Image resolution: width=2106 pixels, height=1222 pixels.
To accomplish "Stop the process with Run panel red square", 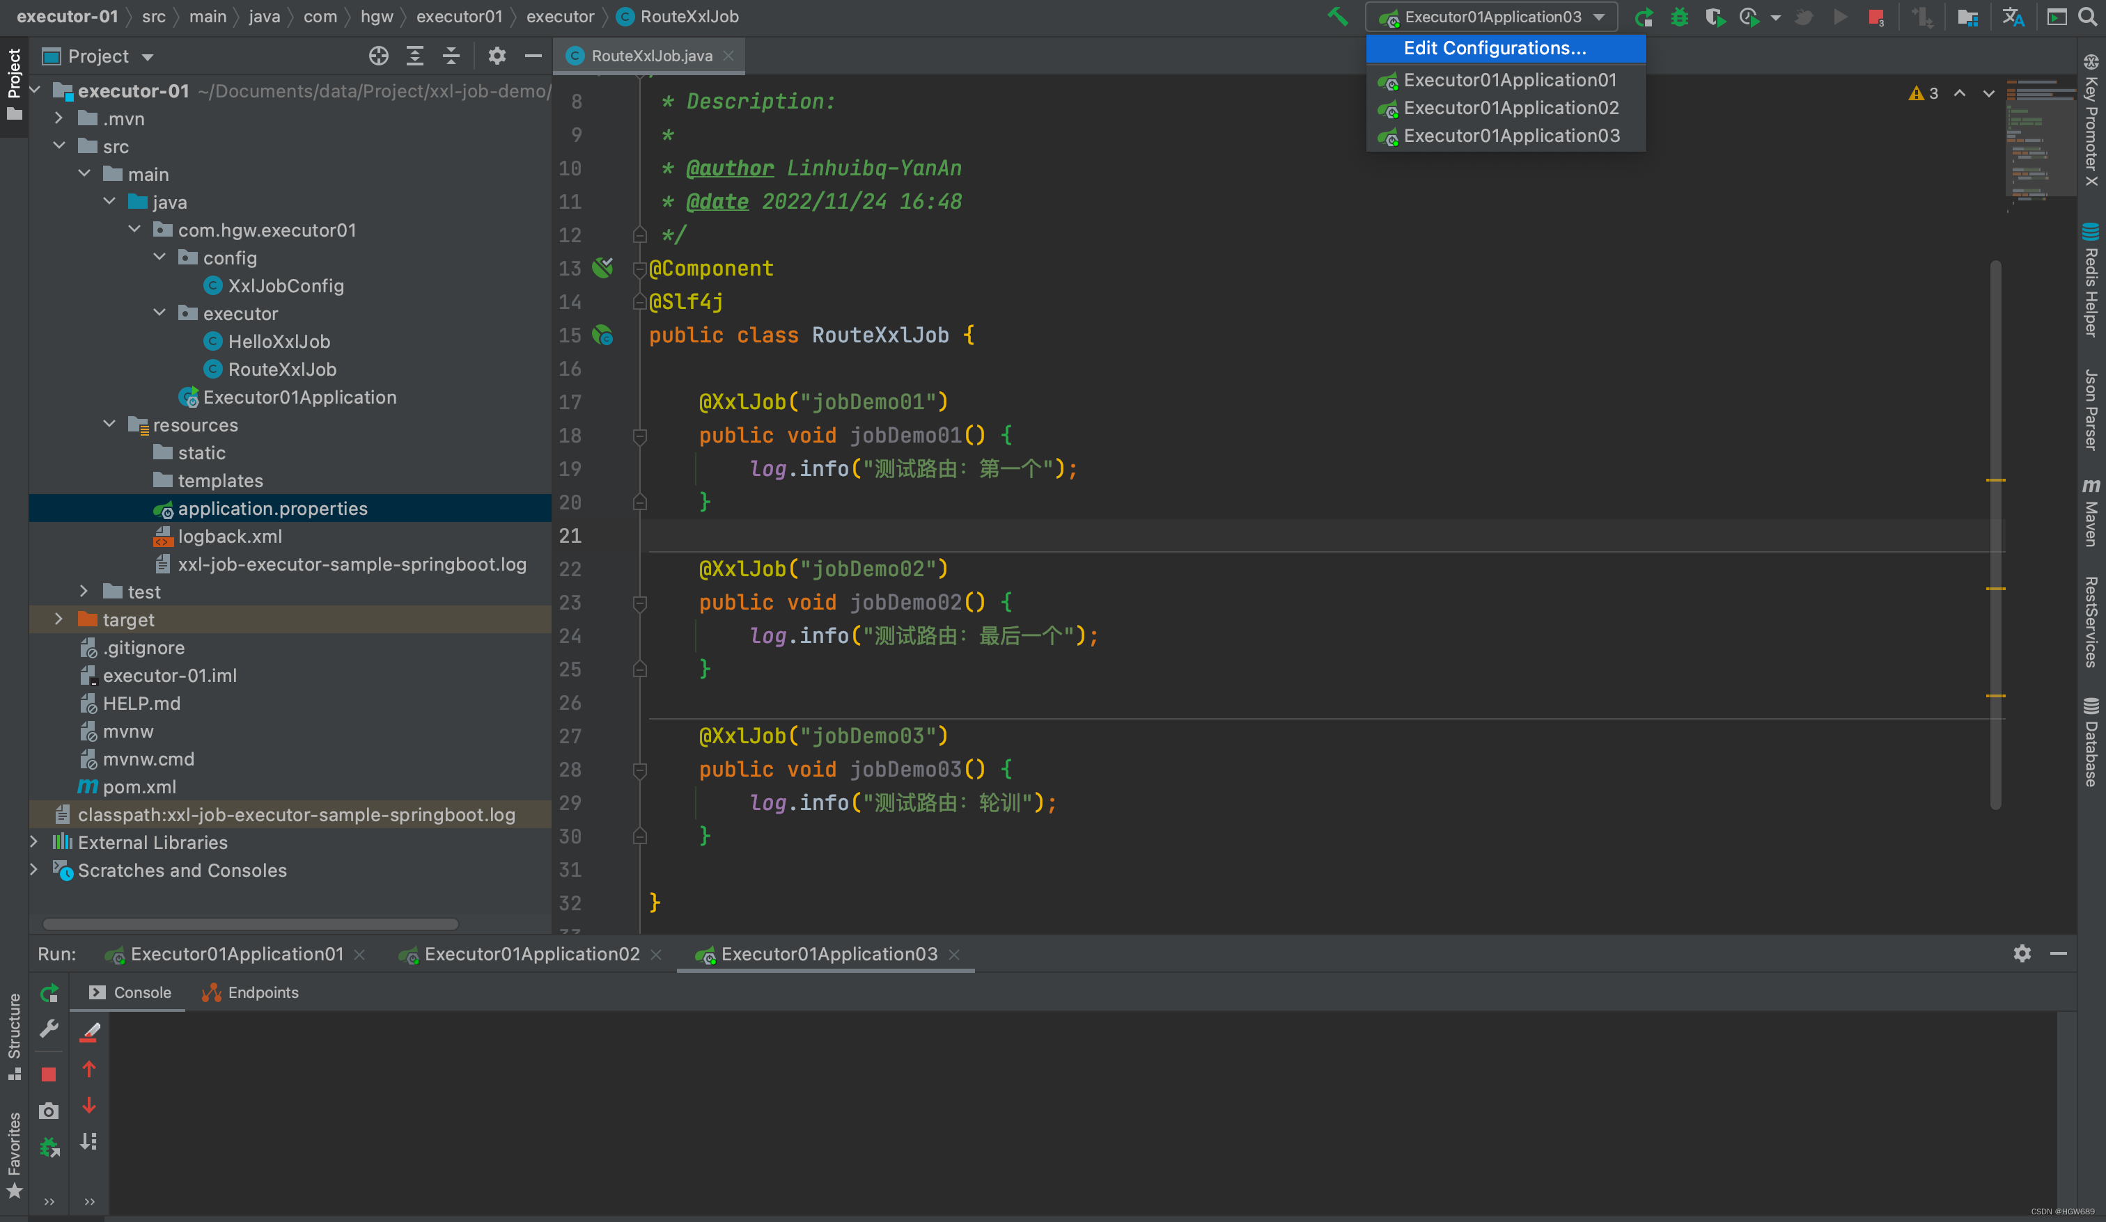I will coord(49,1074).
